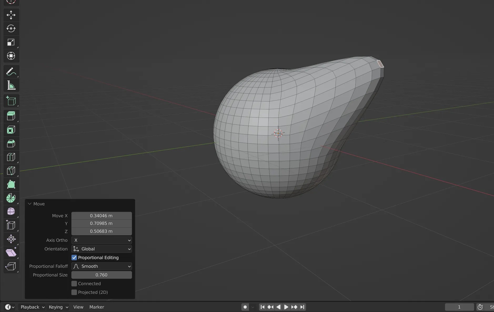
Task: Select the Annotate tool
Action: [11, 71]
